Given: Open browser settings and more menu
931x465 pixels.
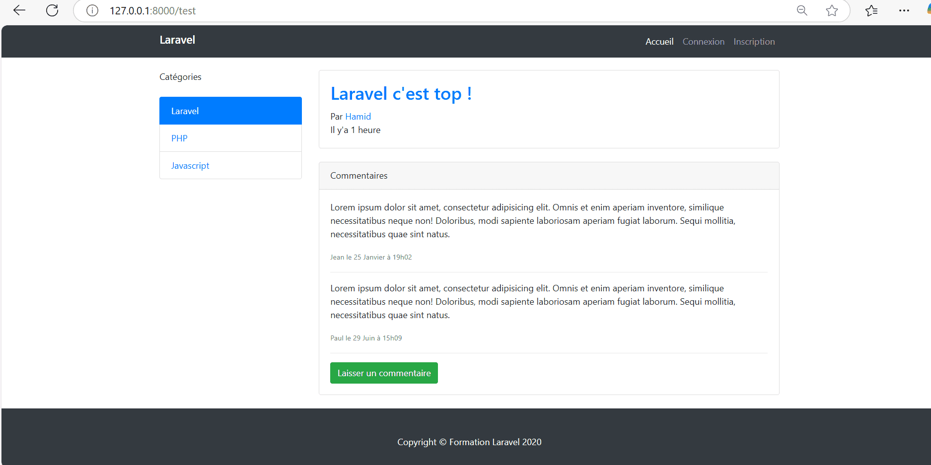Looking at the screenshot, I should point(904,10).
